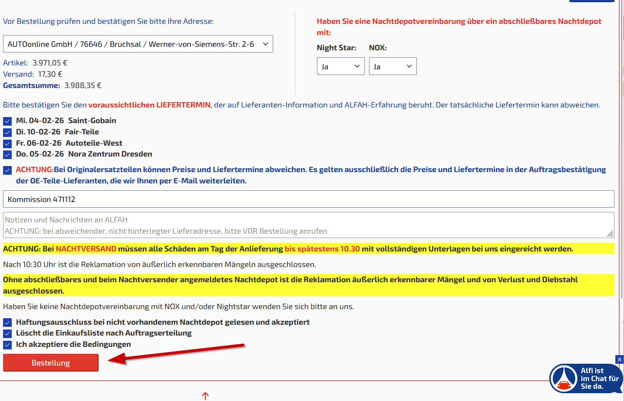This screenshot has width=624, height=401.
Task: Click the red scroll-to-top arrow
Action: point(205,395)
